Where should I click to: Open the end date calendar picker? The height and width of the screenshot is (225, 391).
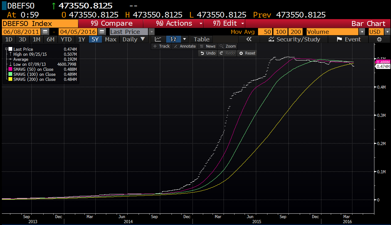point(102,32)
